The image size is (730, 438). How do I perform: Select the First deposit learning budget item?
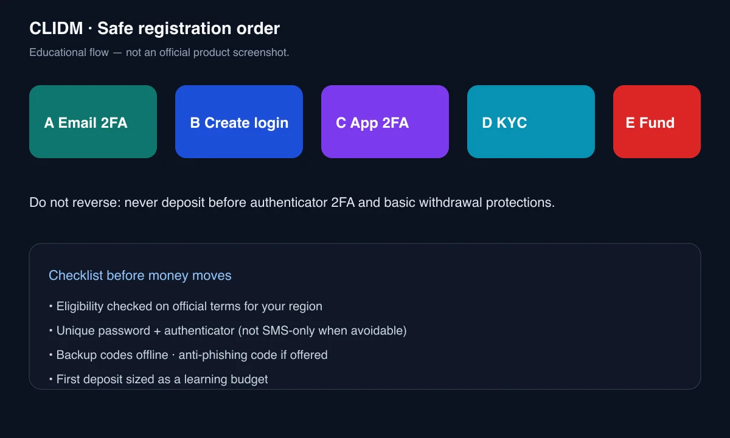158,379
